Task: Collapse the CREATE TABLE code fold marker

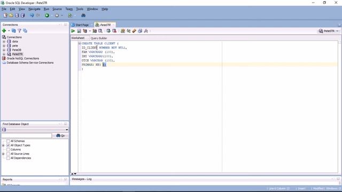Action: coord(80,43)
